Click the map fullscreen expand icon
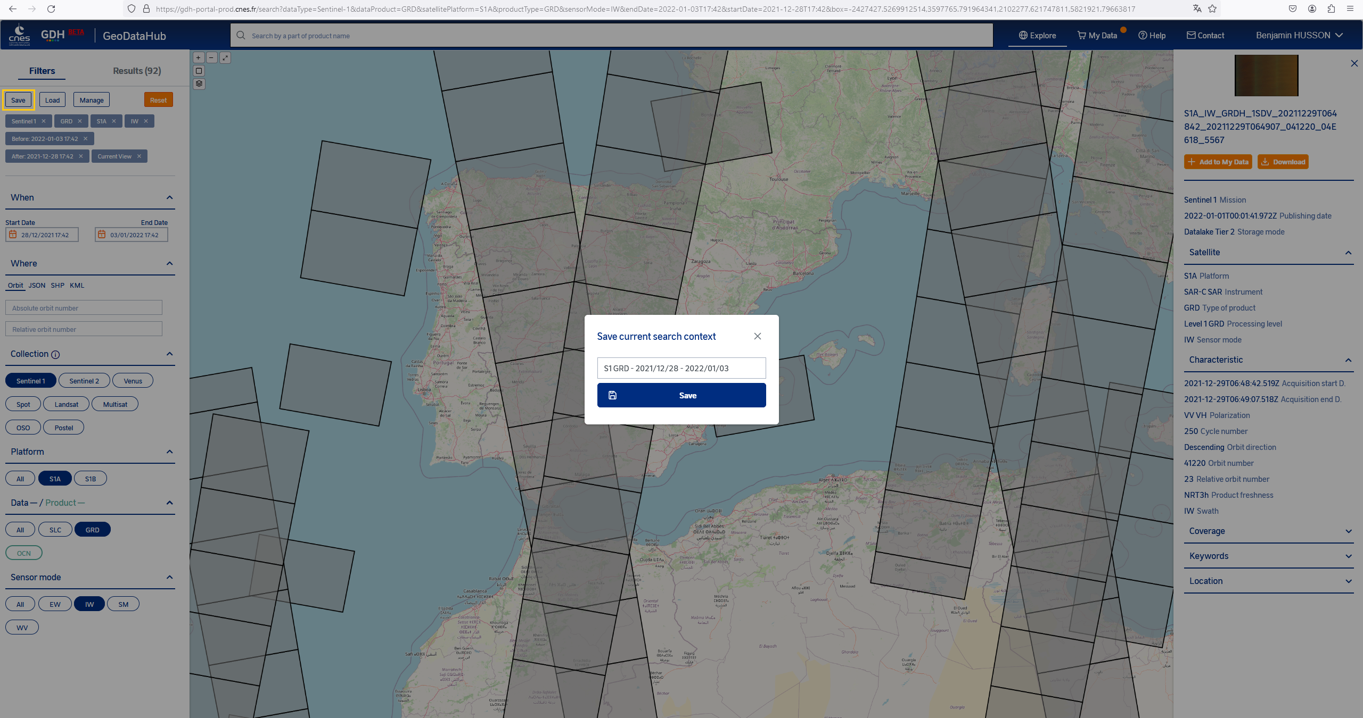This screenshot has width=1363, height=718. point(225,57)
